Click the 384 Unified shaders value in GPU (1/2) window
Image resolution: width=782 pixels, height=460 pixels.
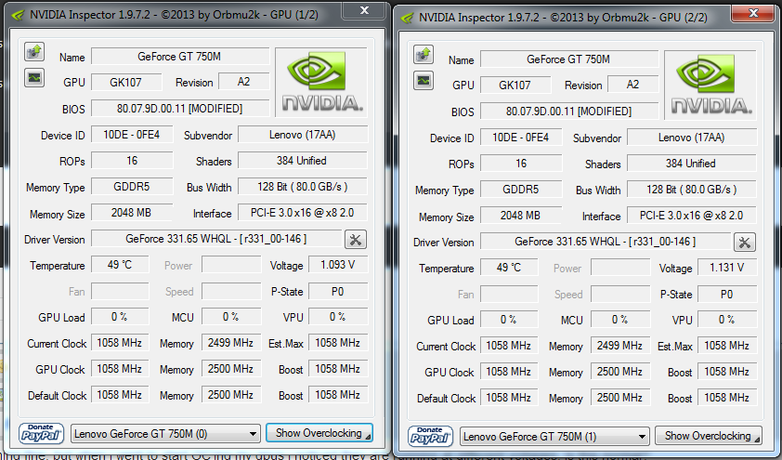point(303,161)
